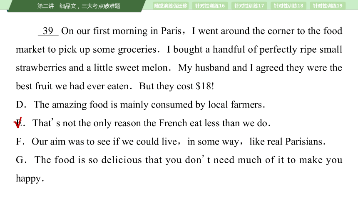Viewport: 358px width, 201px height.
Task: Open 针对性训练19 tab
Action: pos(328,6)
